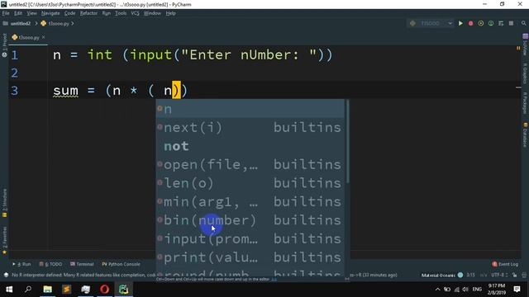Open Search Everywhere magnifier icon

(x=523, y=23)
